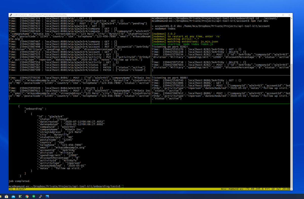Click the localhost:8484/w2e3r4t5 DELETE log line
This screenshot has width=304, height=199.
coord(56,88)
